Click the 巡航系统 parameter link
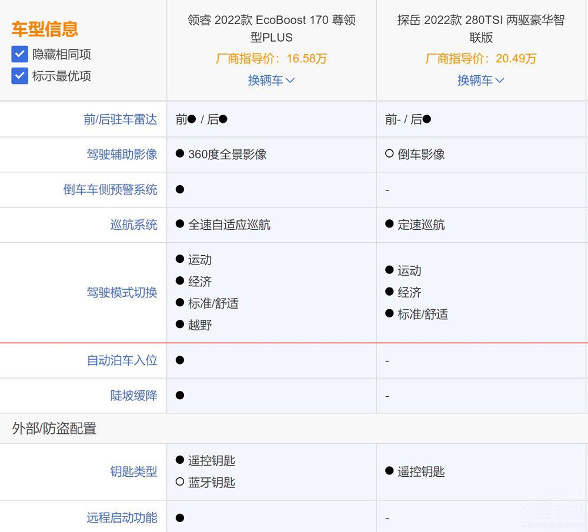Screen dimensions: 588x532 134,225
